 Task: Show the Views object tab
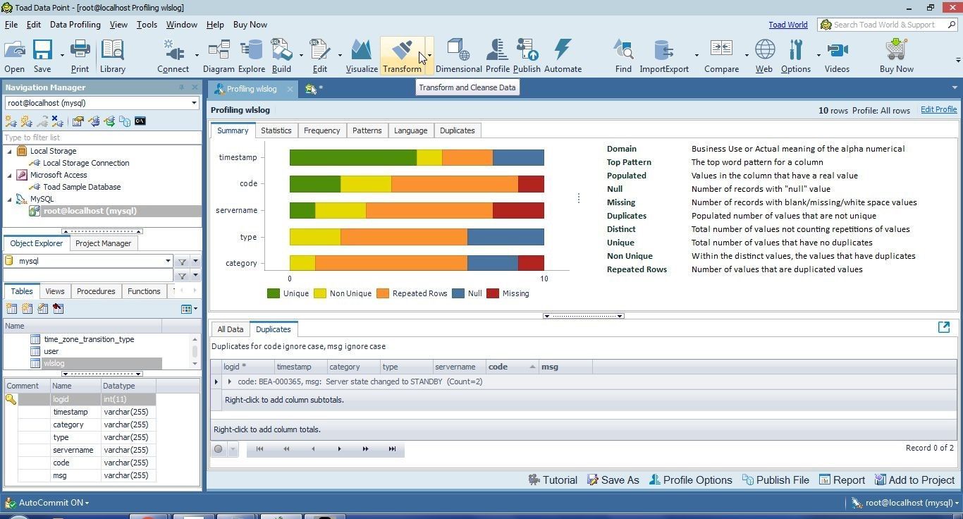[x=54, y=291]
